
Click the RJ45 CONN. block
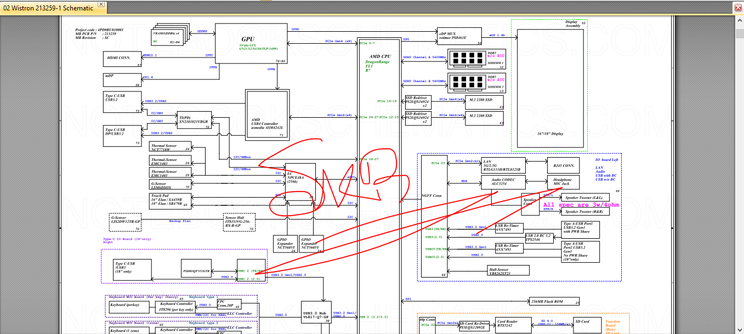pyautogui.click(x=564, y=166)
